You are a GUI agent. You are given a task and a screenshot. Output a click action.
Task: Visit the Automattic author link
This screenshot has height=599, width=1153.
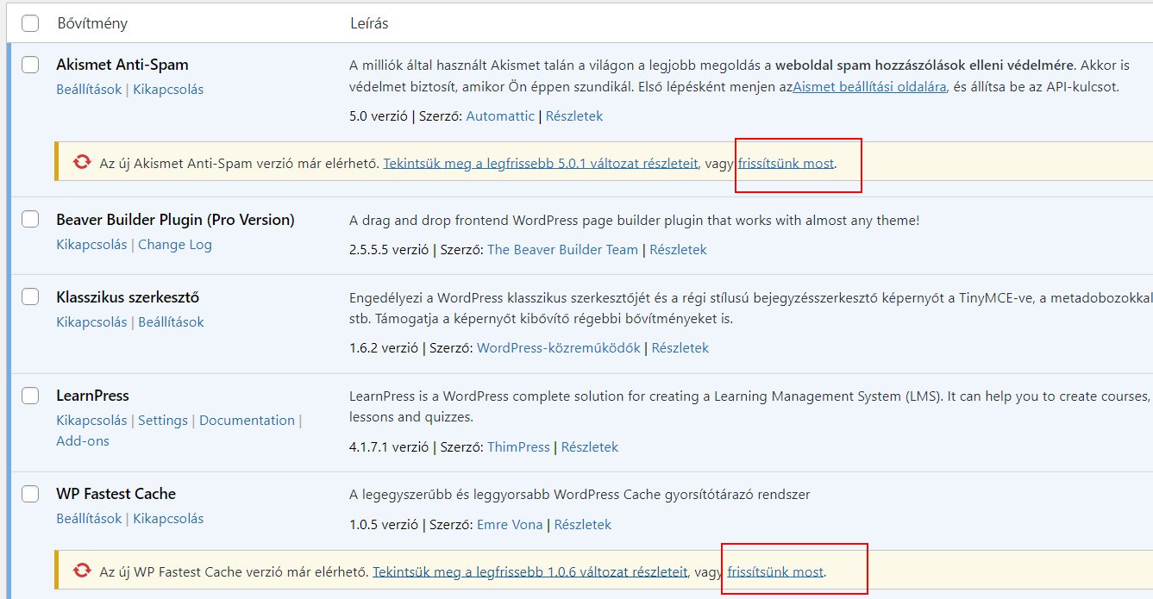500,115
